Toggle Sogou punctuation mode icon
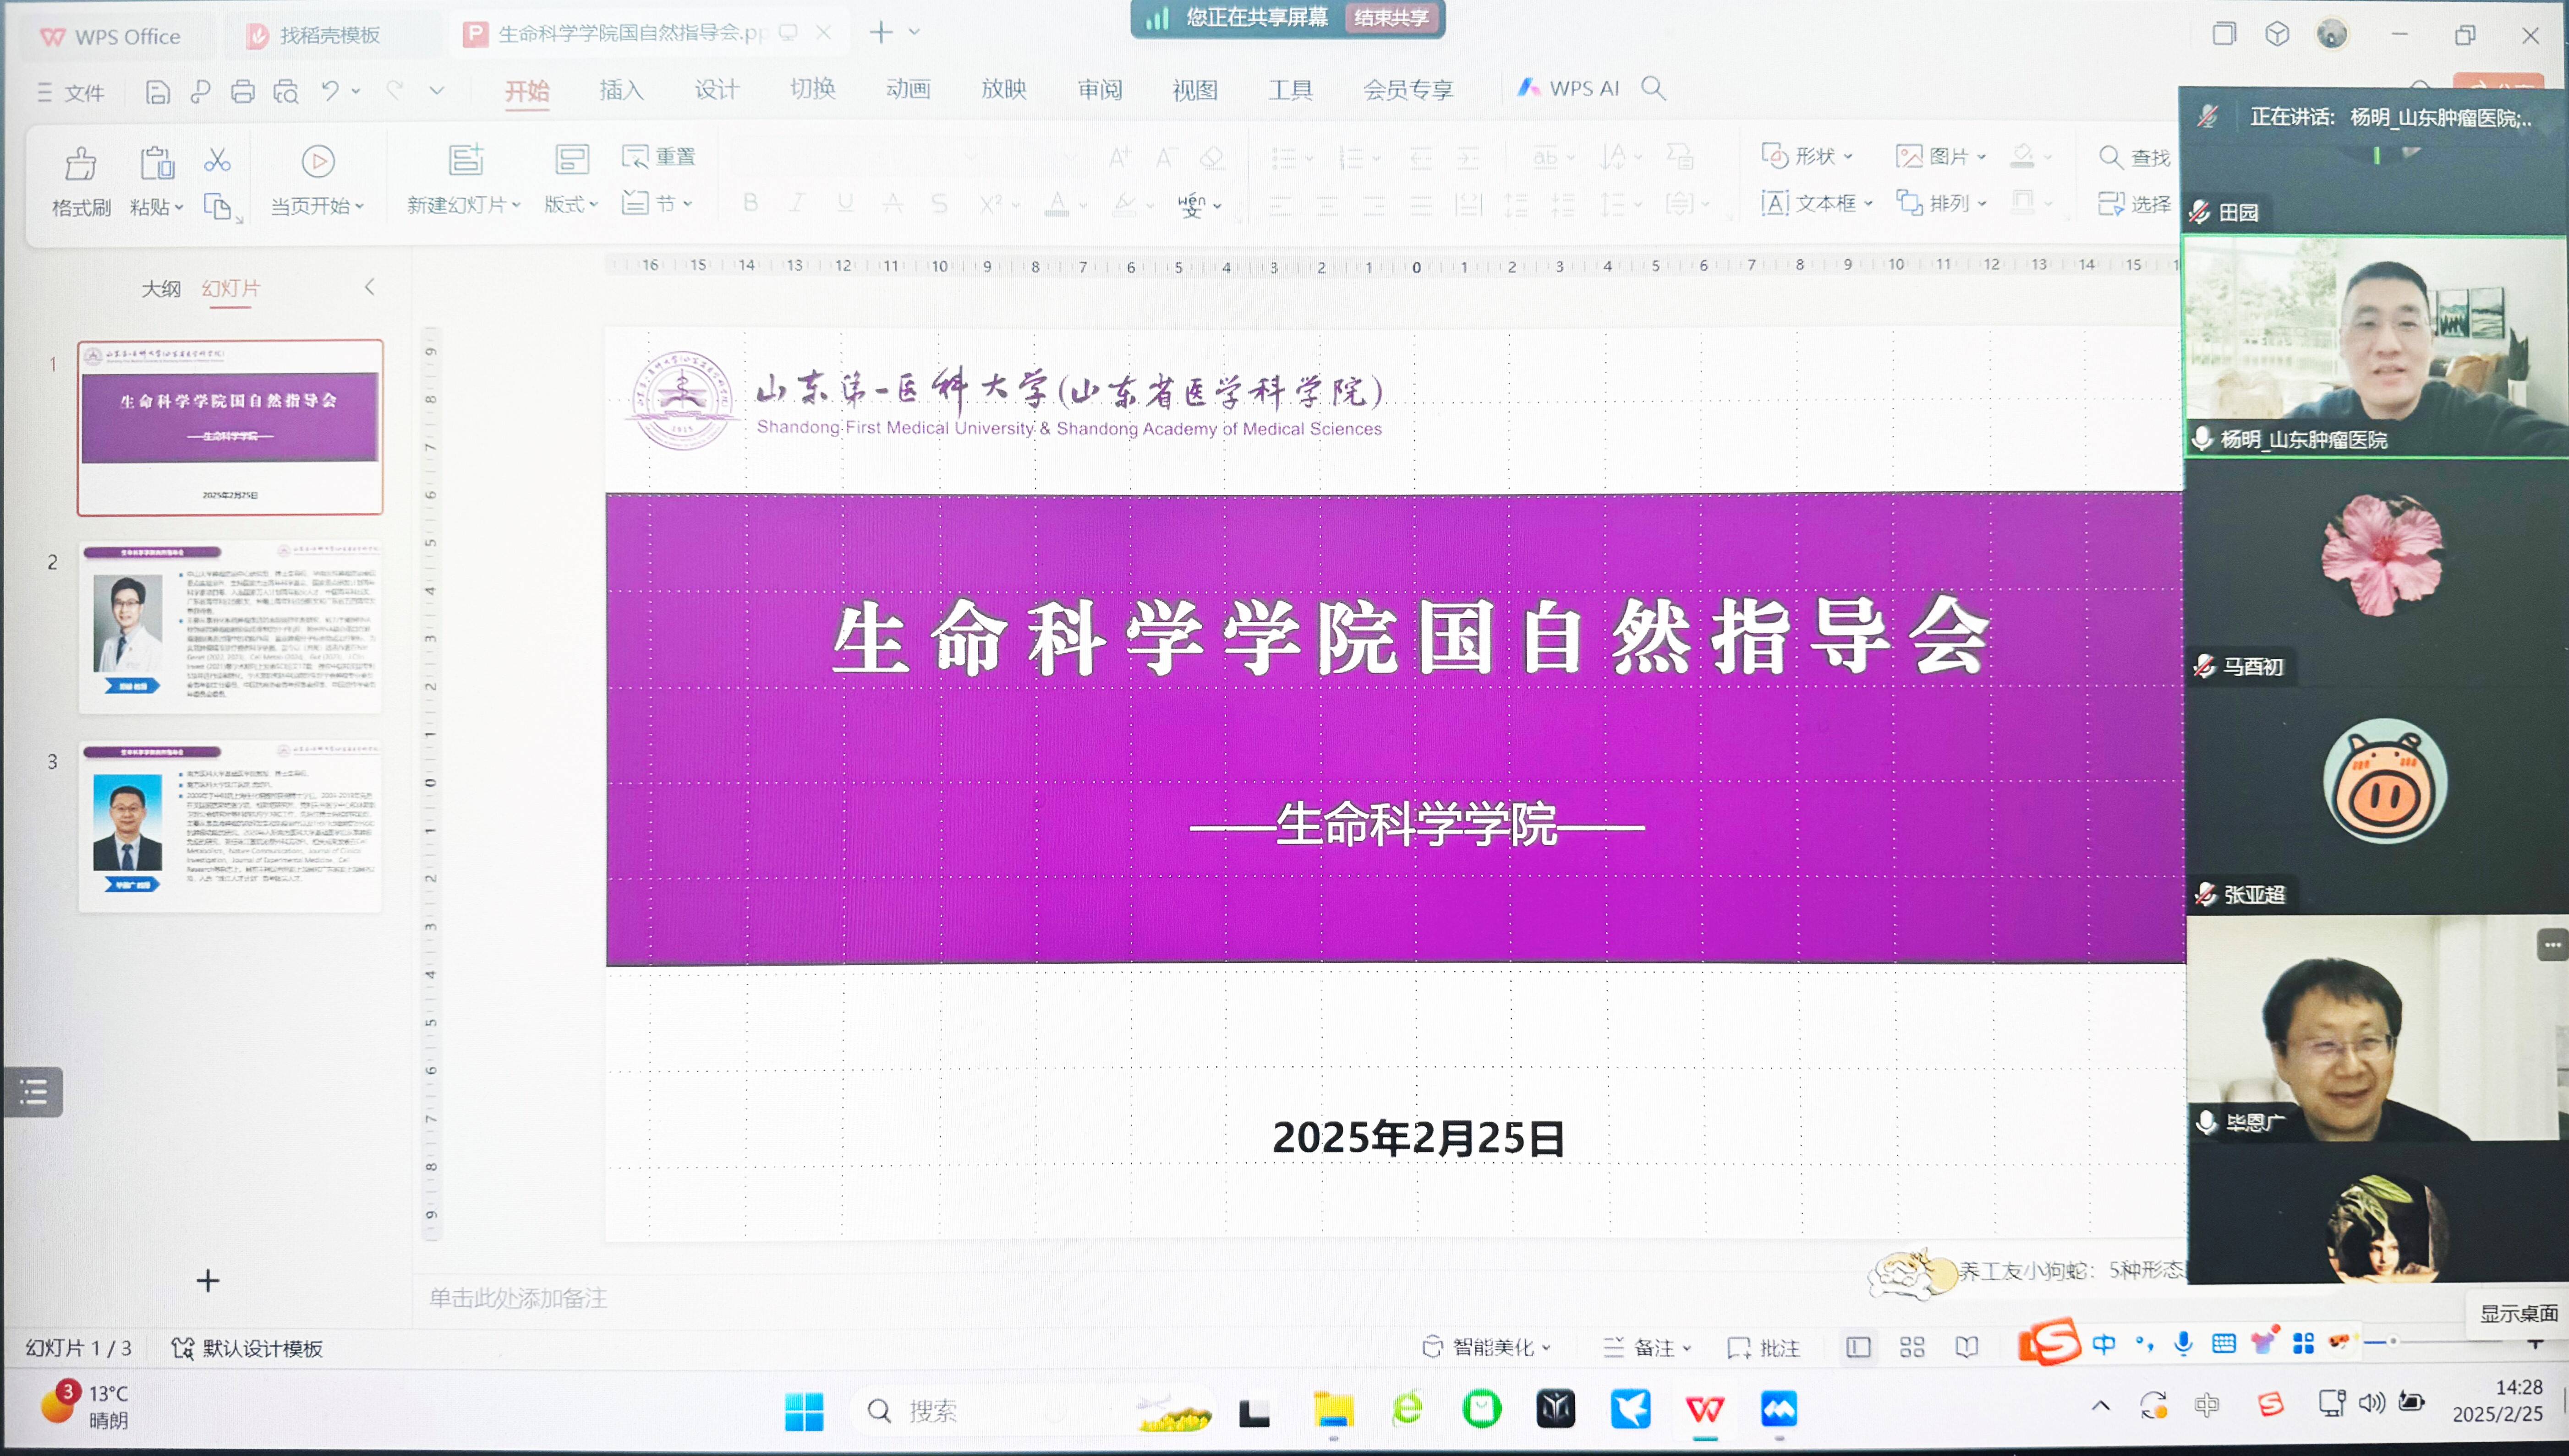The height and width of the screenshot is (1456, 2569). [x=2145, y=1344]
